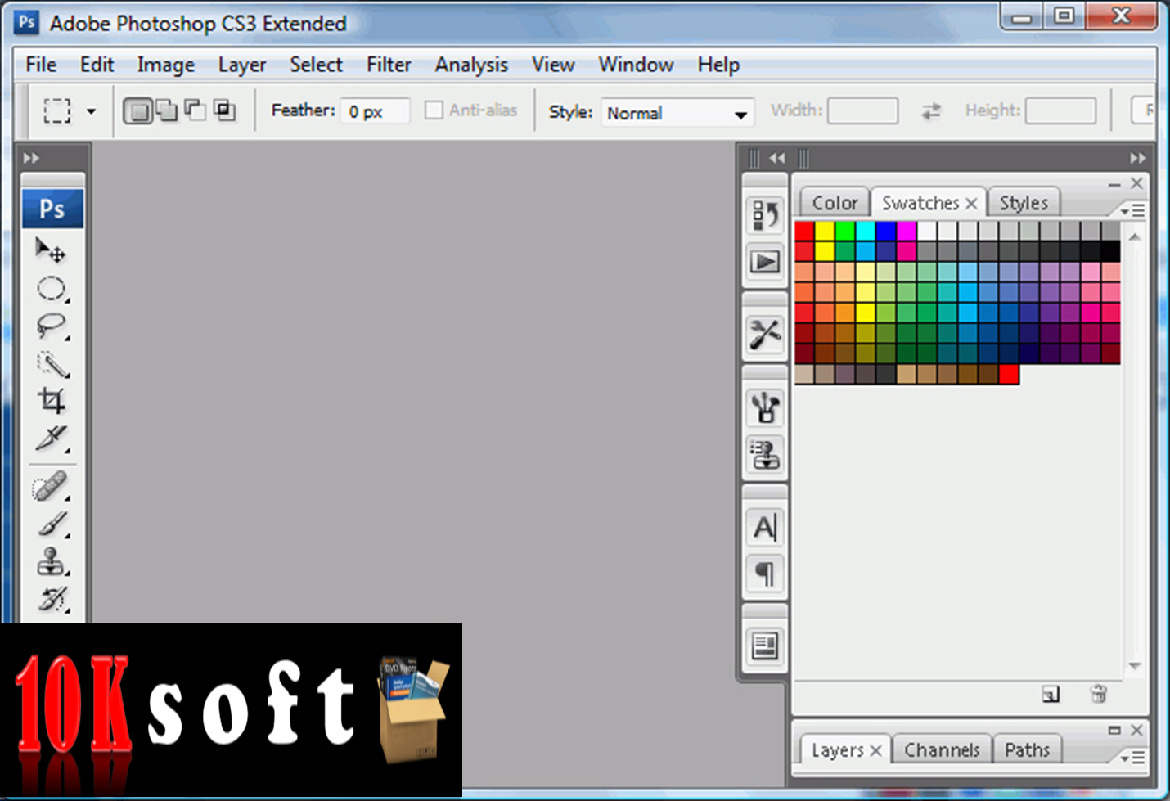Open the History panel icon
This screenshot has height=801, width=1170.
(765, 215)
